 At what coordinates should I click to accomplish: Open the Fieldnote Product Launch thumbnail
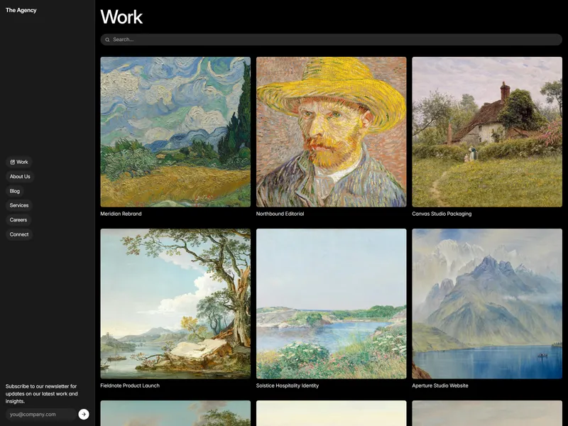pos(175,304)
